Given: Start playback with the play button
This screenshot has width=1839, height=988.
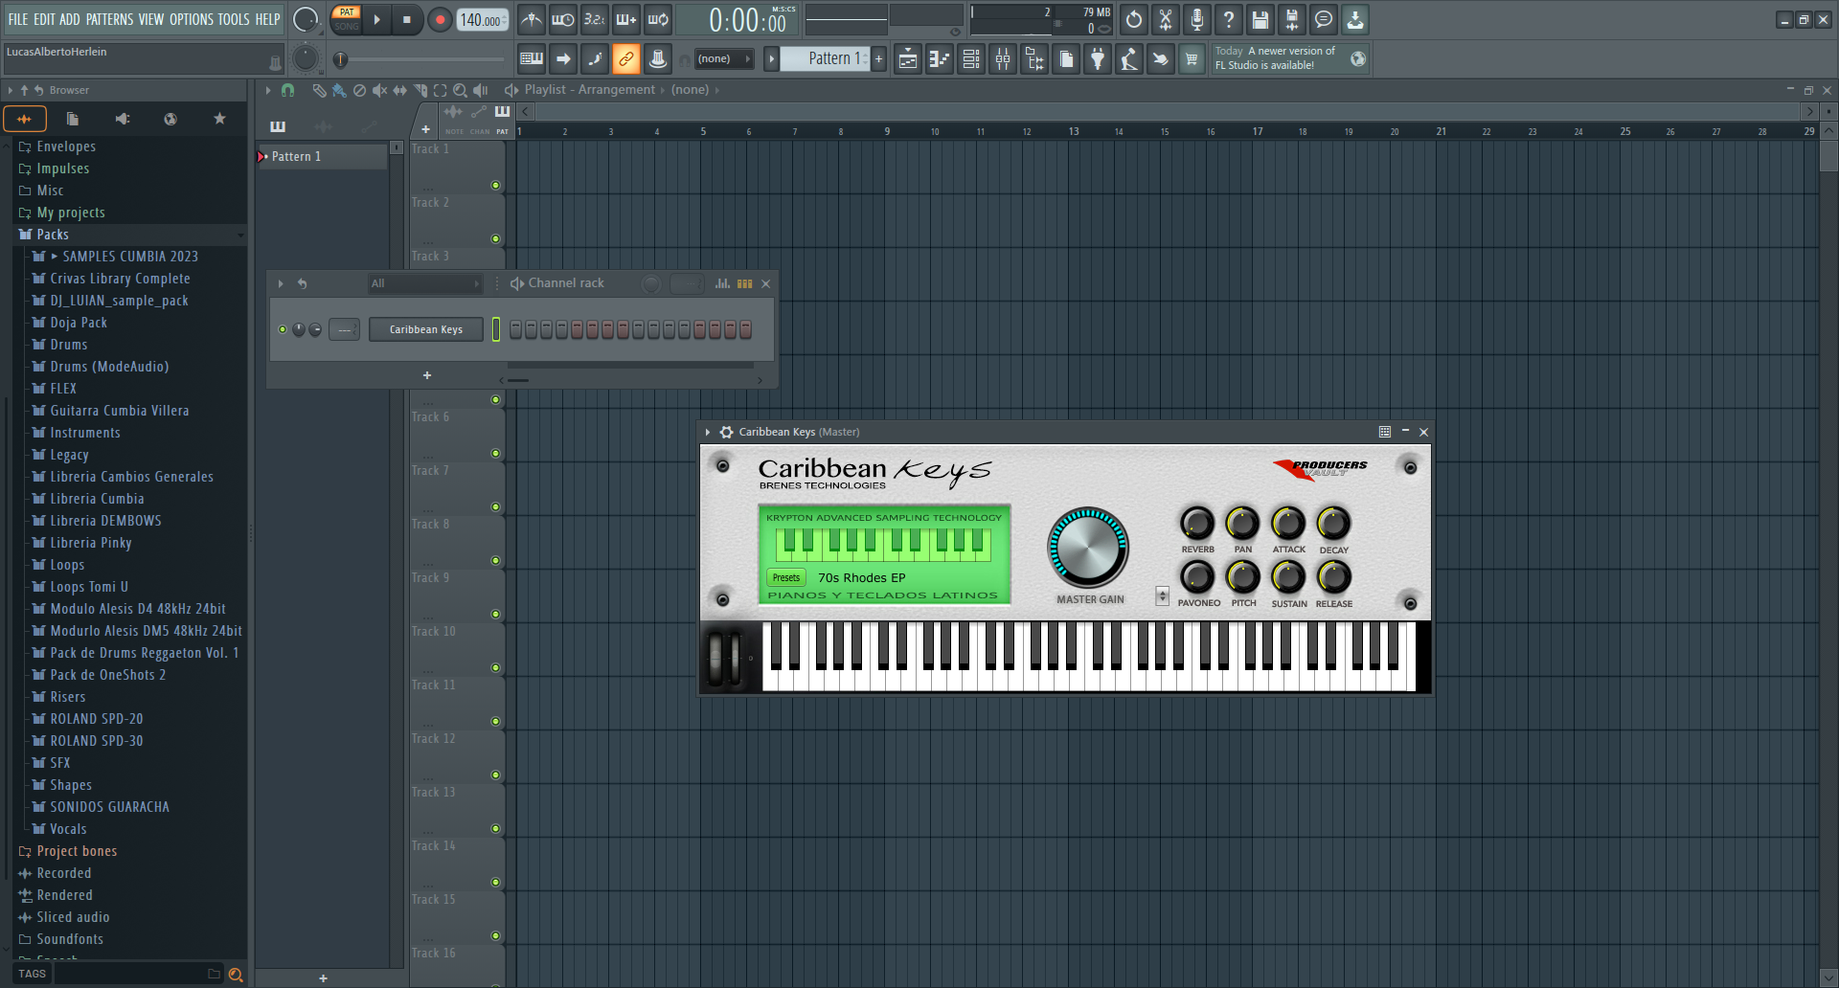Looking at the screenshot, I should coord(376,19).
